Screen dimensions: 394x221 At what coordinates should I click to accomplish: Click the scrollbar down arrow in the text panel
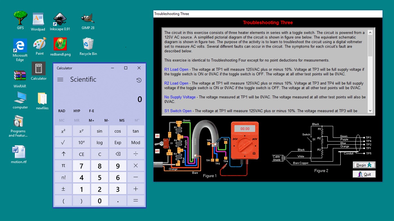coord(370,111)
